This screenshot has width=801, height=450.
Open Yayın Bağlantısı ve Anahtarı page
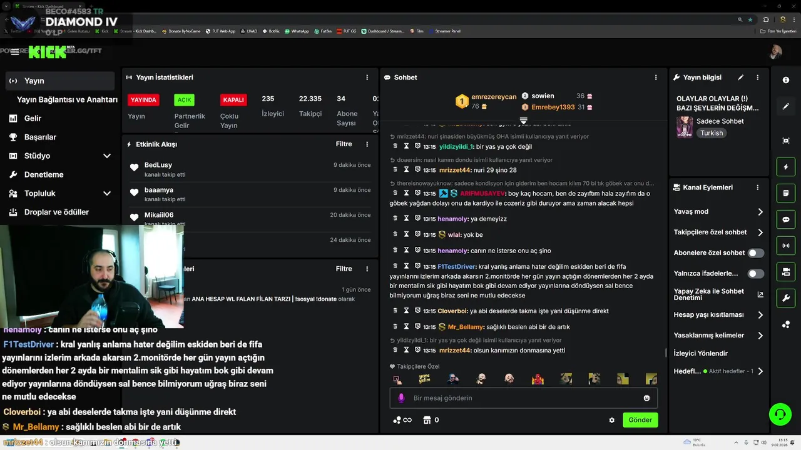[x=67, y=99]
